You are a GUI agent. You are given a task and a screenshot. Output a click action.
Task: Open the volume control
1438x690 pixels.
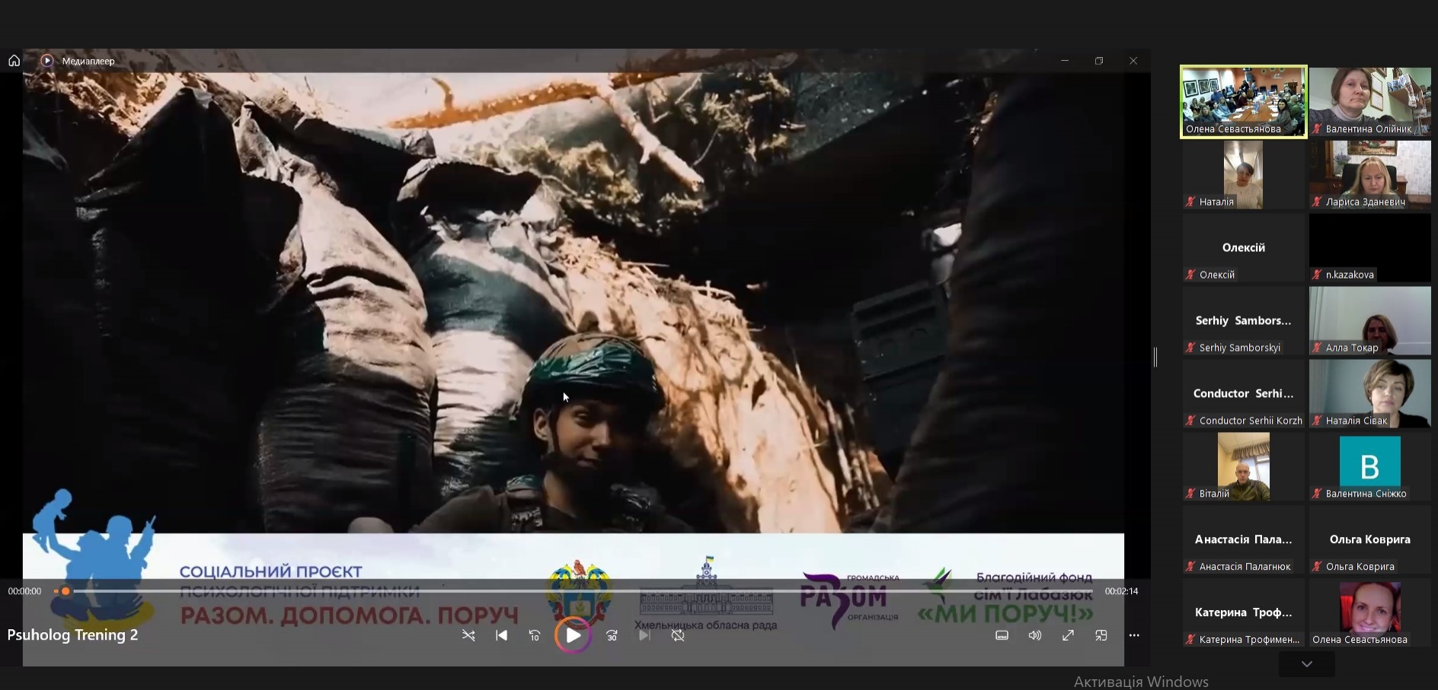(x=1034, y=635)
